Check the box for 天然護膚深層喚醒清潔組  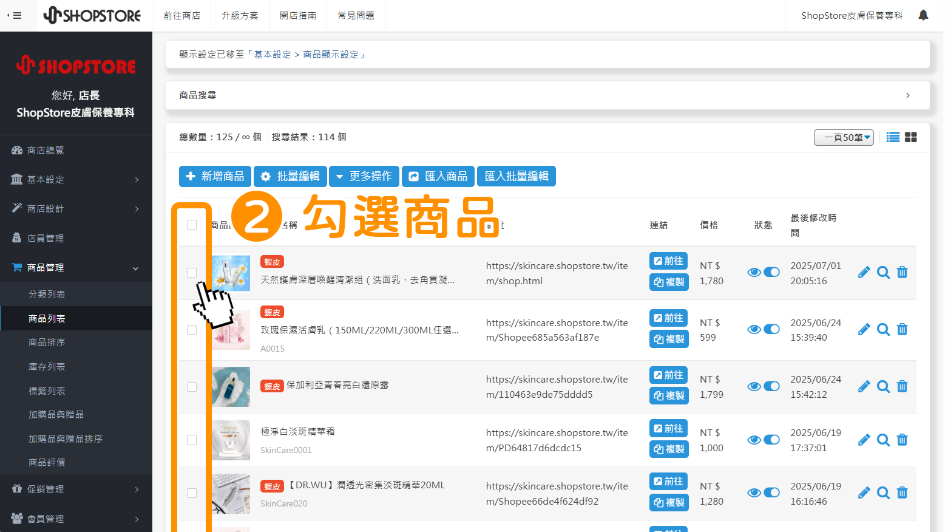tap(192, 273)
